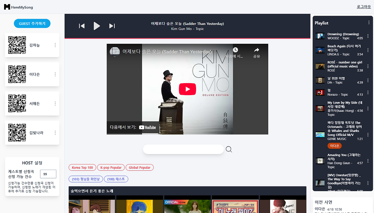
Task: Select the Korea Top 100 chart
Action: click(82, 167)
